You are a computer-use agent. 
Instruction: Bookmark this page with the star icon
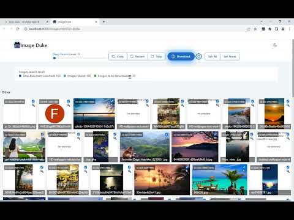[x=255, y=29]
